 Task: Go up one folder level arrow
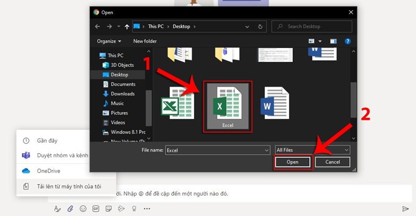[127, 26]
